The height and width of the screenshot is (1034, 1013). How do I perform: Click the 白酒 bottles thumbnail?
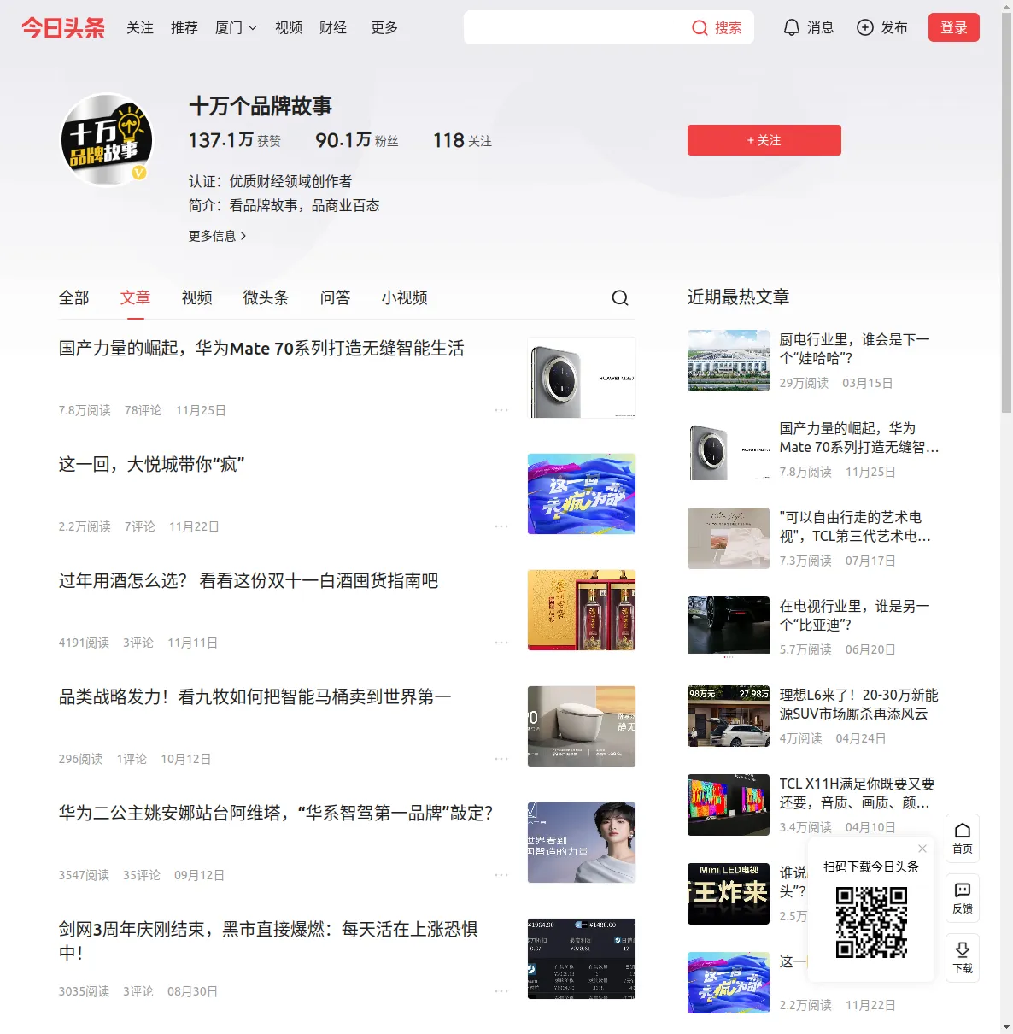pyautogui.click(x=582, y=610)
